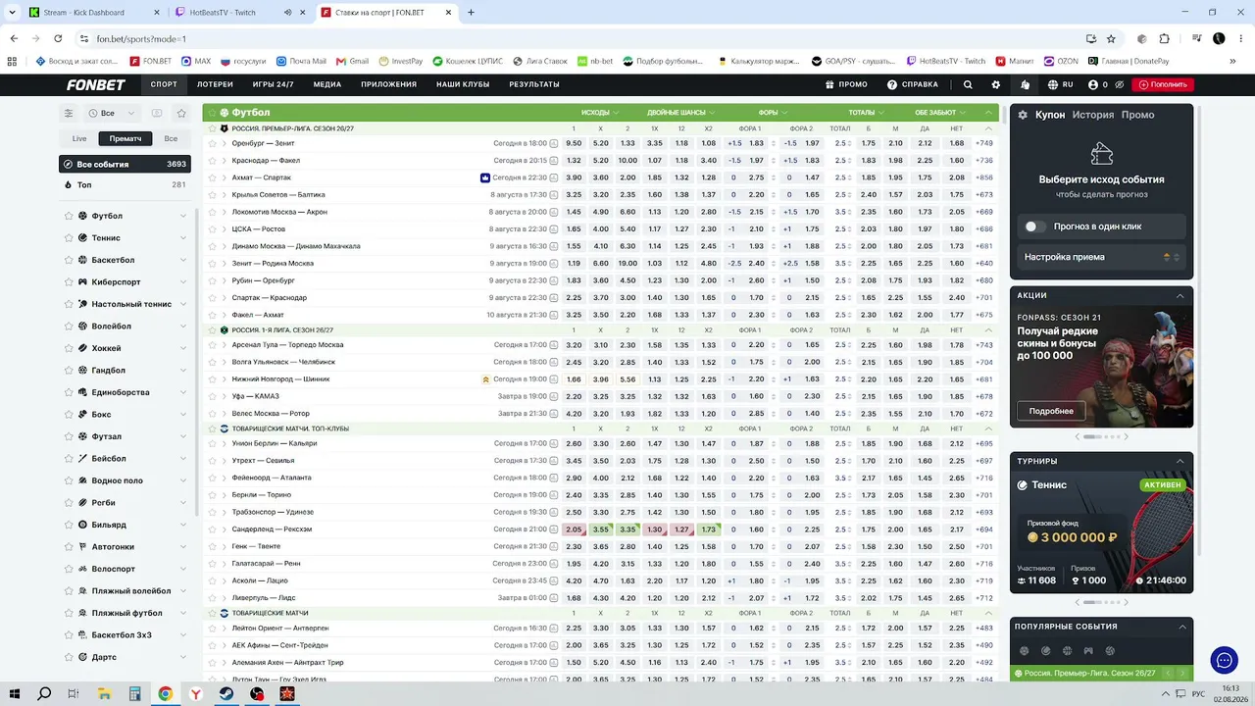Image resolution: width=1255 pixels, height=706 pixels.
Task: Open Windows Start menu
Action: (14, 693)
